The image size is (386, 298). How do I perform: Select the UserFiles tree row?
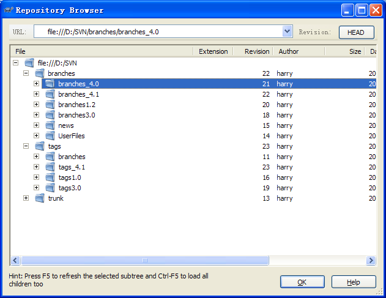coord(193,136)
